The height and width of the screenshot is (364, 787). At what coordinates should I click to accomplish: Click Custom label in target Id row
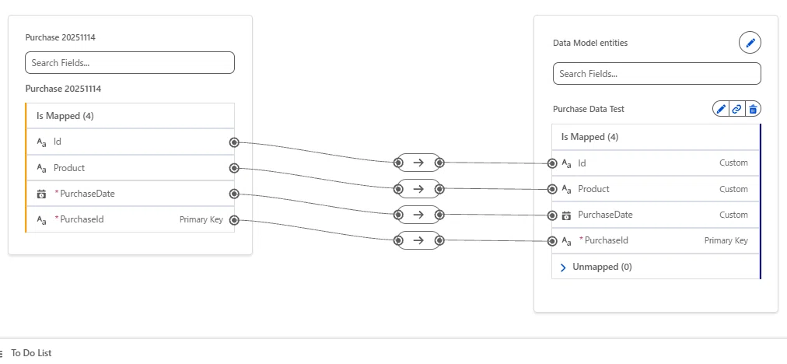coord(733,163)
